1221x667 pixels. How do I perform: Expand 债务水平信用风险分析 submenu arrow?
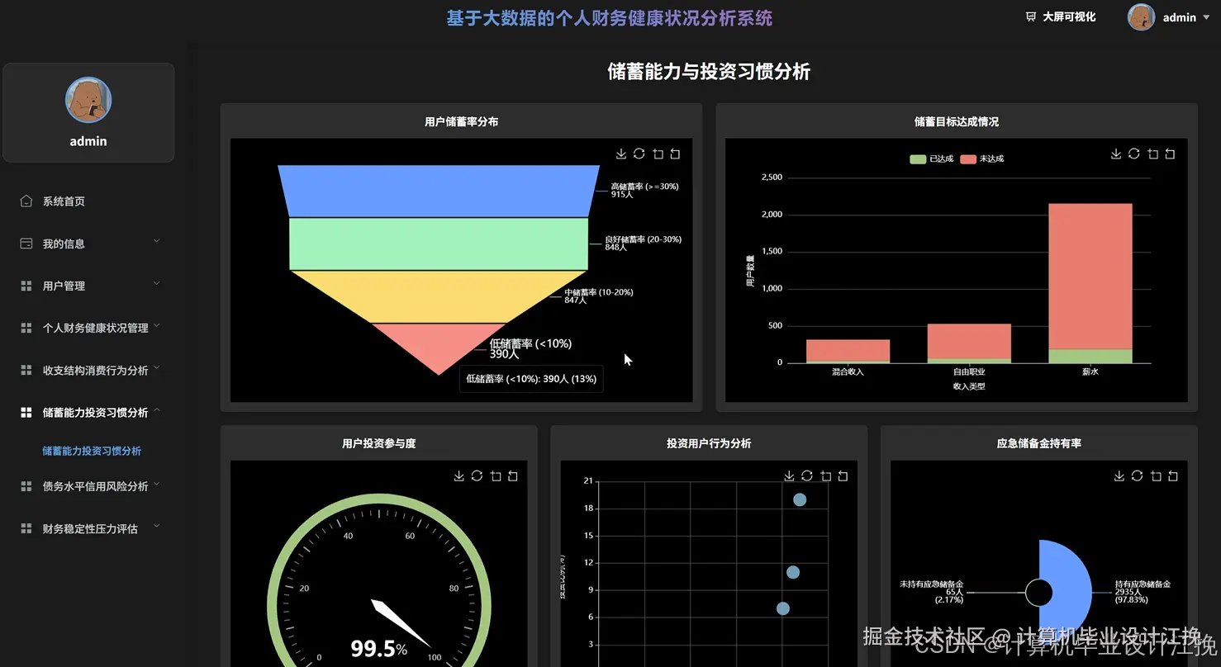pos(157,484)
